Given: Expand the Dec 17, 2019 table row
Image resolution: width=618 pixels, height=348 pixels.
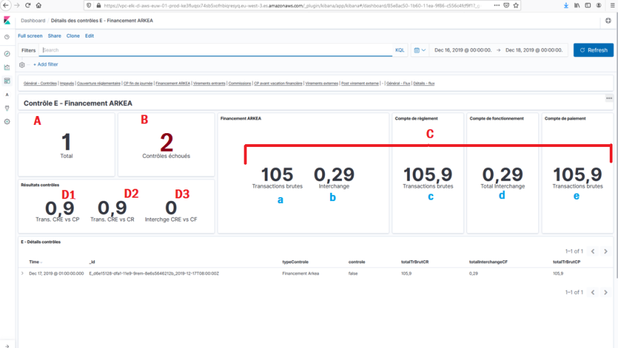Looking at the screenshot, I should (23, 273).
